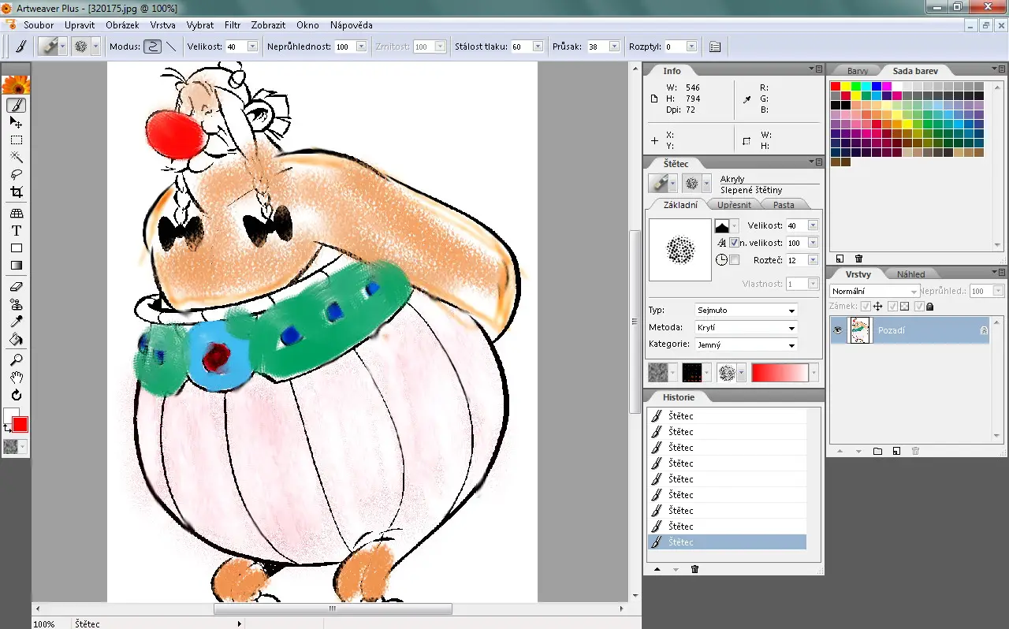The height and width of the screenshot is (629, 1009).
Task: Toggle lock checkbox before the checkerboard icon
Action: 892,306
